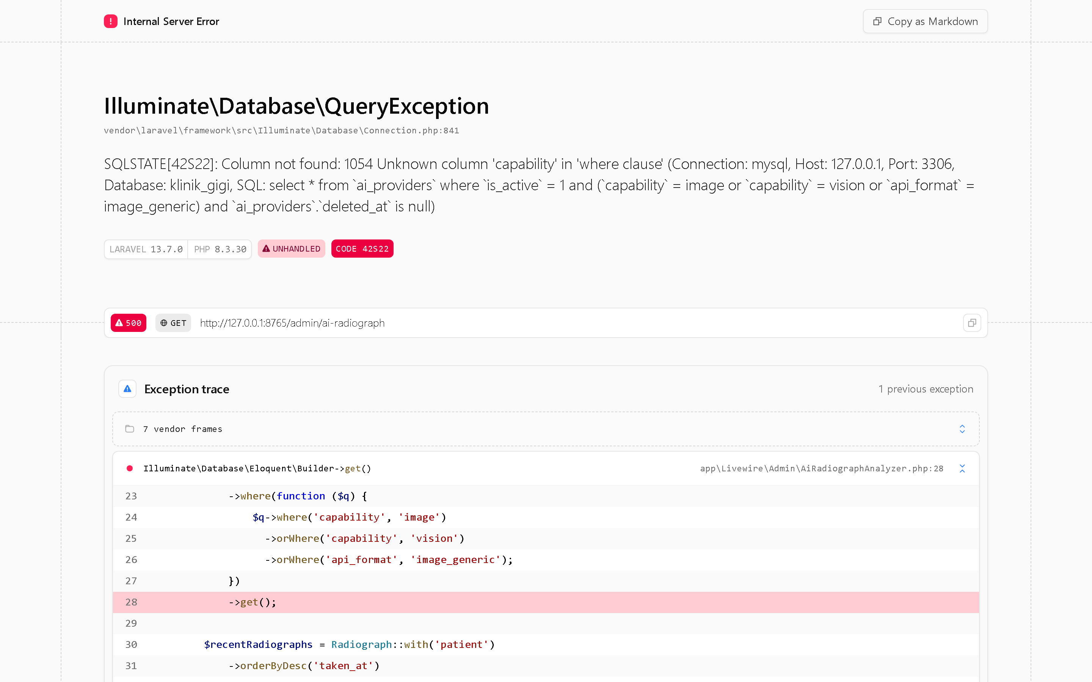1092x682 pixels.
Task: Click the 1 previous exception link
Action: [926, 389]
